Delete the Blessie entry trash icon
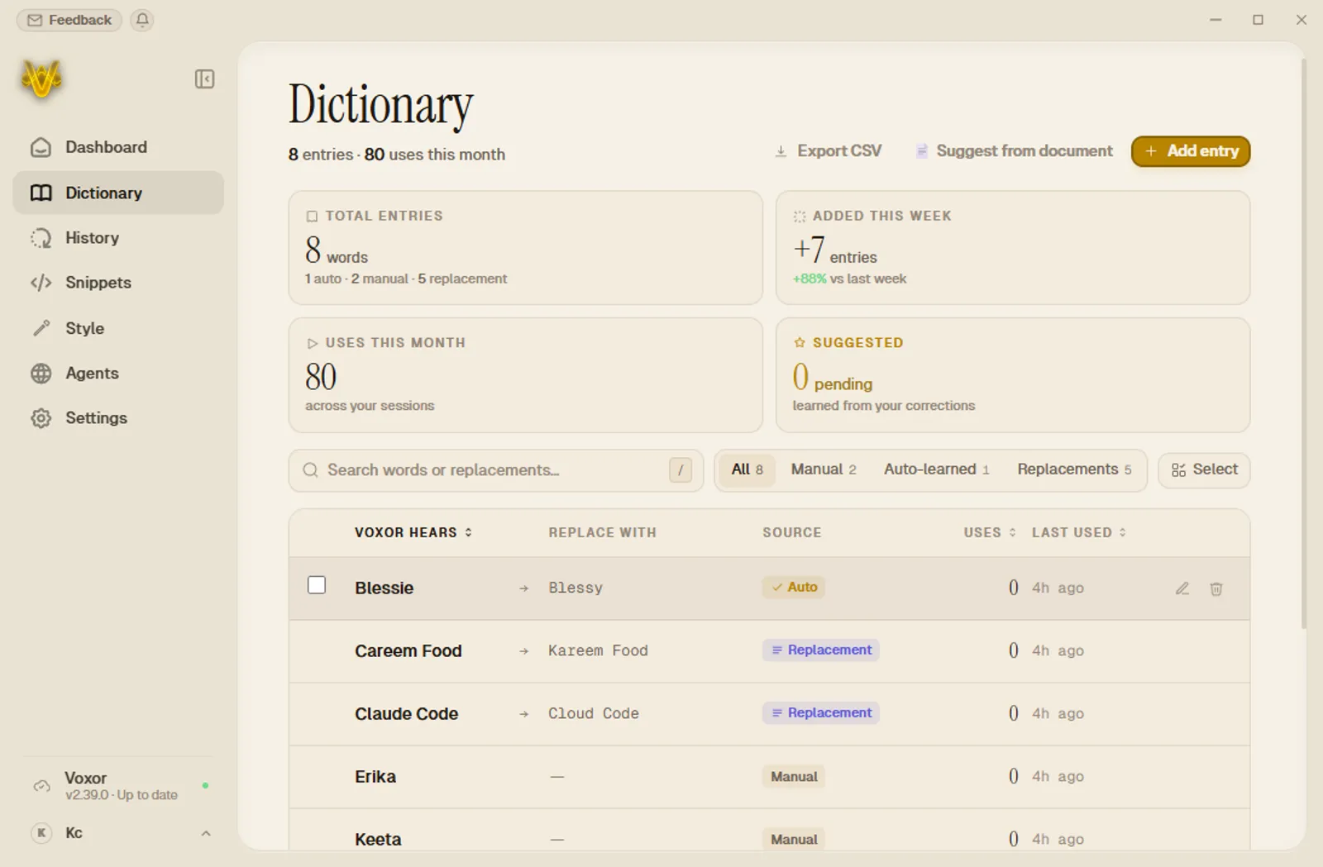Screen dimensions: 1323x867 [1216, 588]
